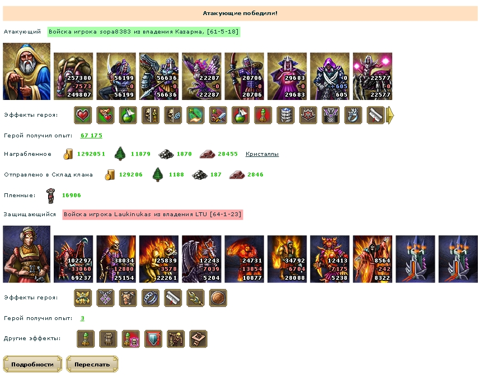Click the attacker's scroll effect icon

pyautogui.click(x=375, y=115)
